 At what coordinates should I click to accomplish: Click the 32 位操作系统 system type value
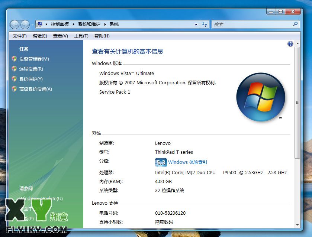click(170, 191)
